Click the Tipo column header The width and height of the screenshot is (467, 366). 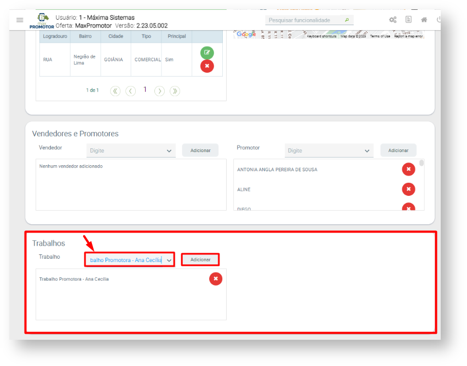point(146,36)
